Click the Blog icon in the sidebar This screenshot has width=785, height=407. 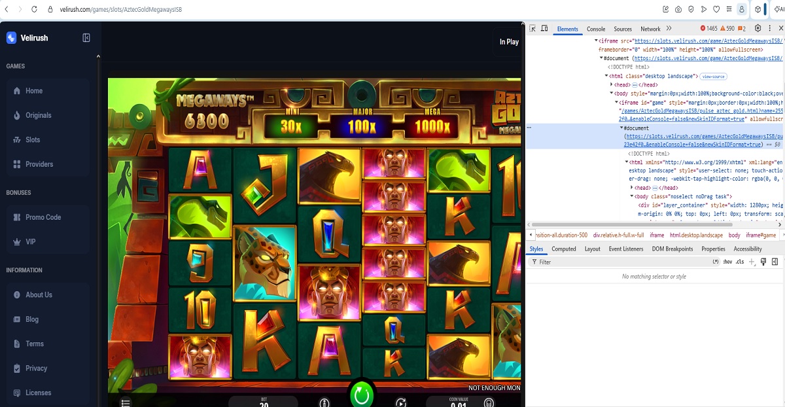point(17,319)
